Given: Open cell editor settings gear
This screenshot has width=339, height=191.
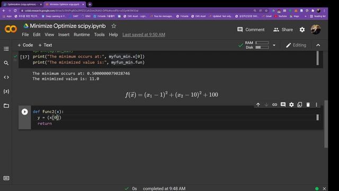Looking at the screenshot, I should point(291,105).
